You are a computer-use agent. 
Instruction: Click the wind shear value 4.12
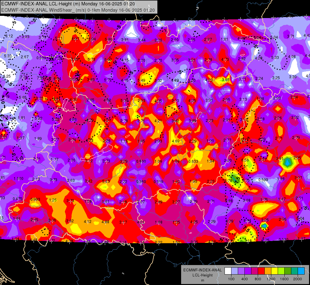(88, 222)
